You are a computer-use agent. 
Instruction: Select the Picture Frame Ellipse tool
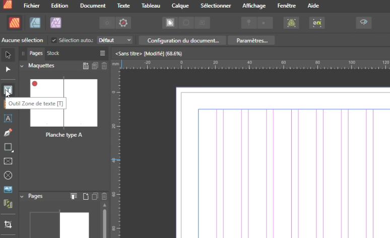(x=8, y=175)
